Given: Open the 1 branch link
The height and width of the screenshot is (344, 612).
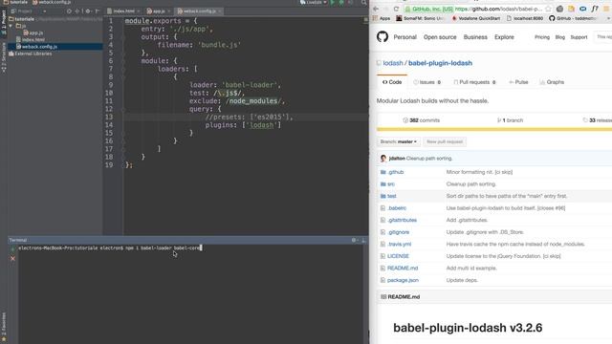Looking at the screenshot, I should [510, 120].
